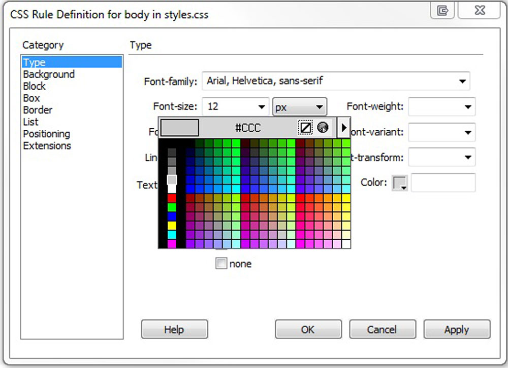Pick the red swatch in left column

(x=172, y=198)
